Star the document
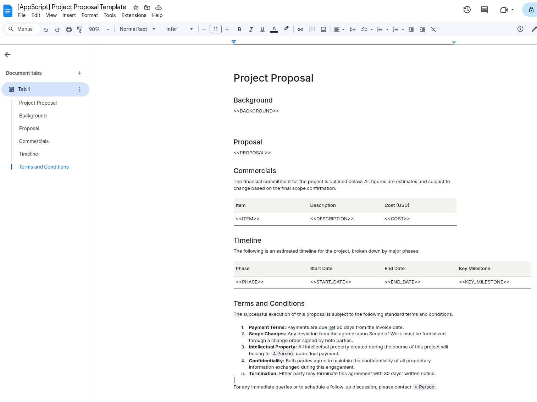This screenshot has width=537, height=402. pos(136,7)
